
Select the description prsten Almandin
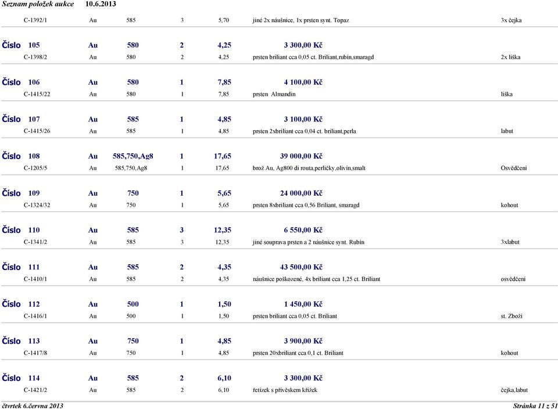[x=274, y=94]
